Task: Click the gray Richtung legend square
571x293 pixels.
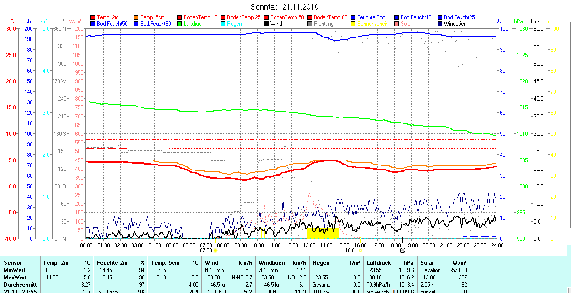Action: coord(310,24)
